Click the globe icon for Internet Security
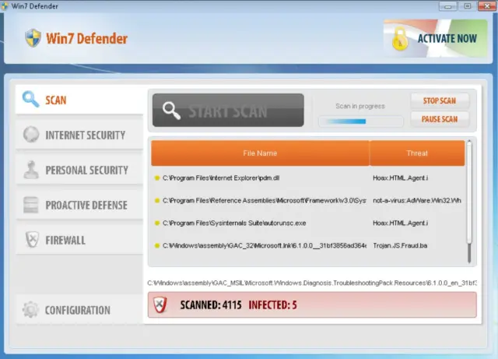The height and width of the screenshot is (359, 498). [31, 134]
